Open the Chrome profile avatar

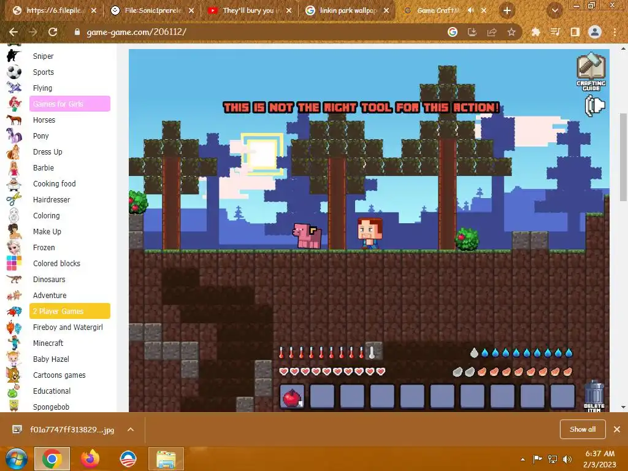click(595, 32)
